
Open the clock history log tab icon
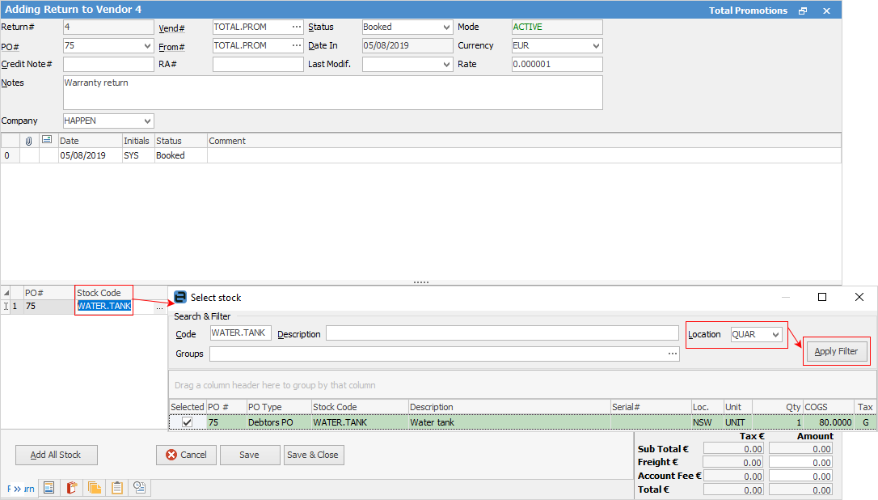click(x=140, y=488)
